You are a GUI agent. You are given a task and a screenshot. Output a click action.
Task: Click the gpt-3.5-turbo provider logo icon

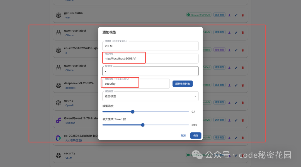click(59, 15)
